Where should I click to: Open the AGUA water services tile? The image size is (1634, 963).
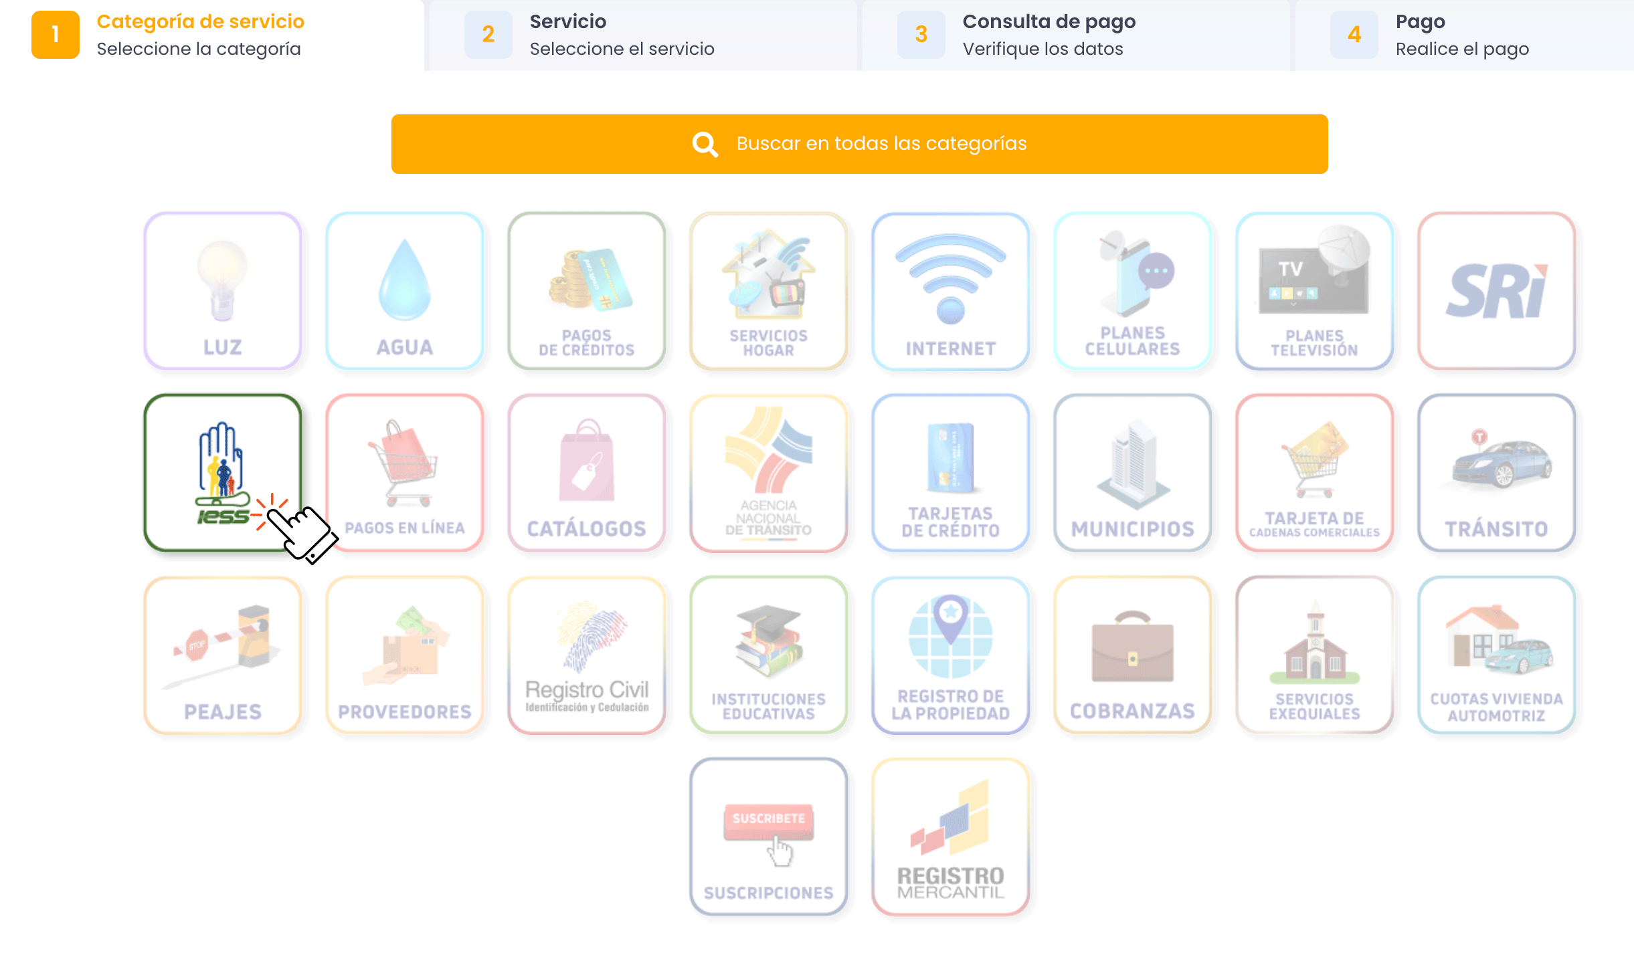pyautogui.click(x=405, y=291)
